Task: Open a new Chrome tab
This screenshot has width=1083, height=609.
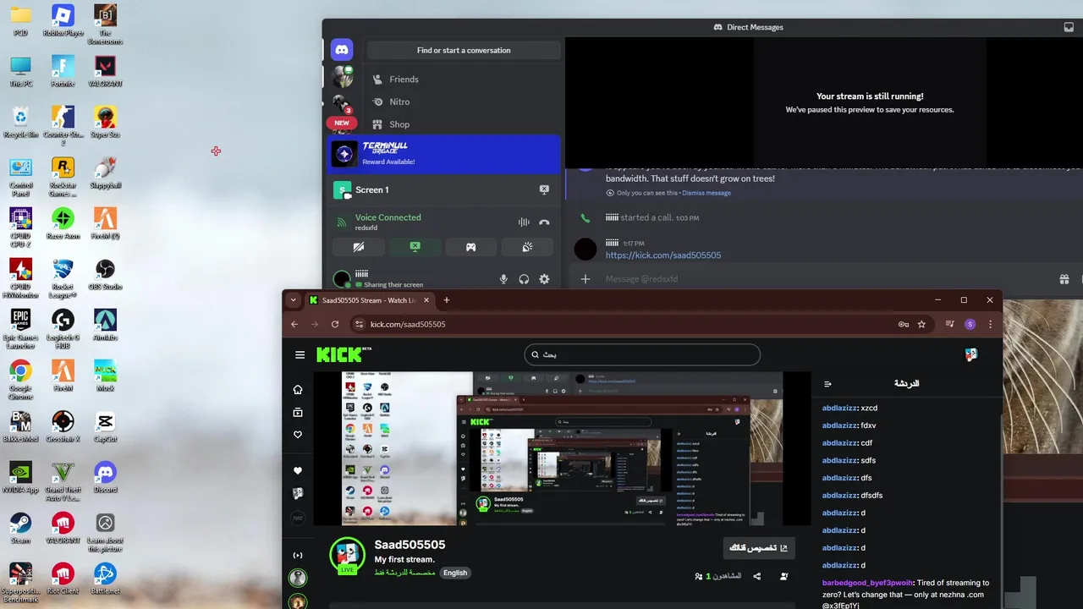Action: [447, 300]
